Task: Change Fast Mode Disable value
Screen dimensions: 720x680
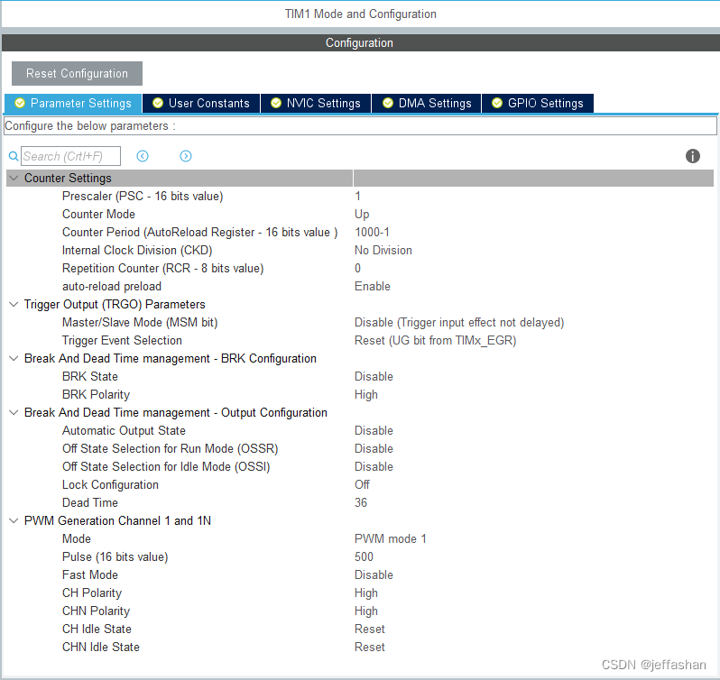Action: click(x=374, y=574)
